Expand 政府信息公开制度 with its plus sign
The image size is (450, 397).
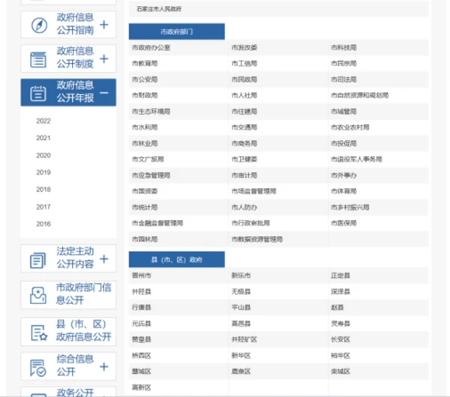point(103,58)
